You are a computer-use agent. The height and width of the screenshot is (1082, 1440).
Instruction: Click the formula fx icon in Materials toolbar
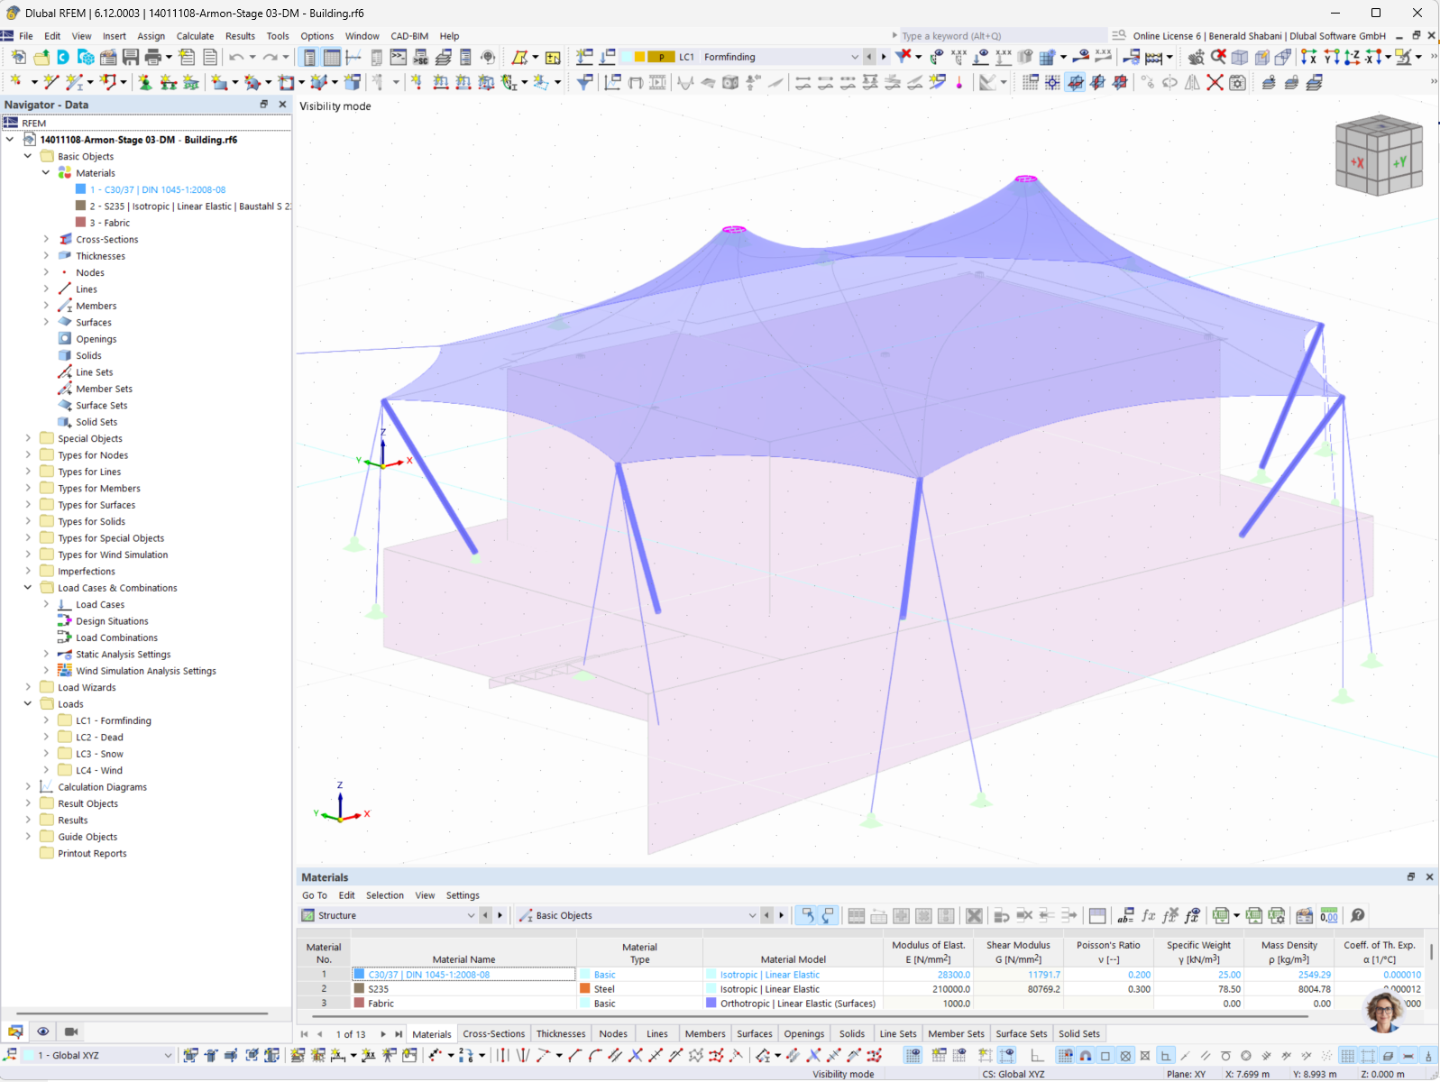click(1148, 915)
